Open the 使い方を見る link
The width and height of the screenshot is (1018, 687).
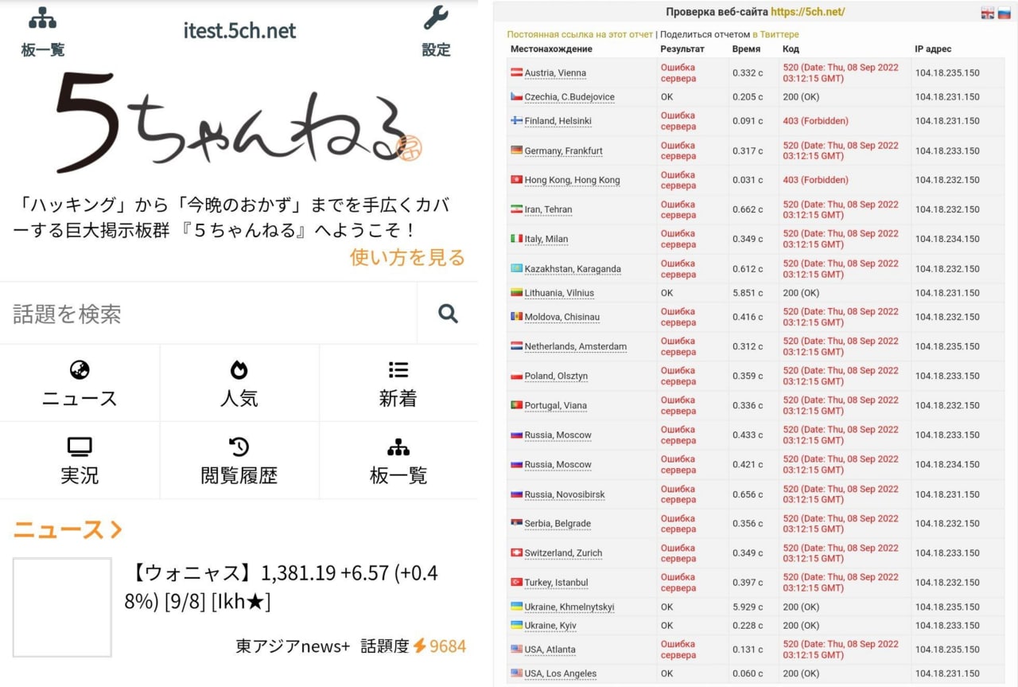(x=407, y=258)
